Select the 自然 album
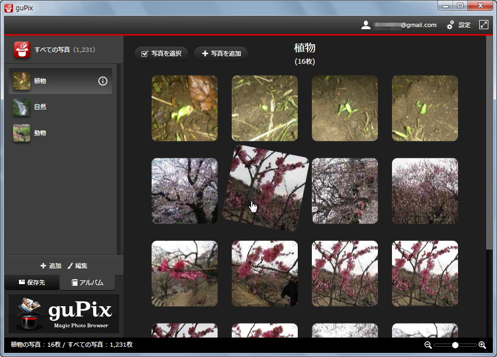This screenshot has height=357, width=497. [x=60, y=107]
